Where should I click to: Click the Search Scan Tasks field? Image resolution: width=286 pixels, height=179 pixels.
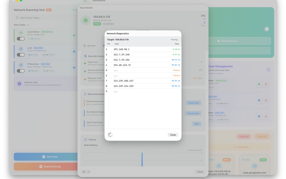coord(45,18)
